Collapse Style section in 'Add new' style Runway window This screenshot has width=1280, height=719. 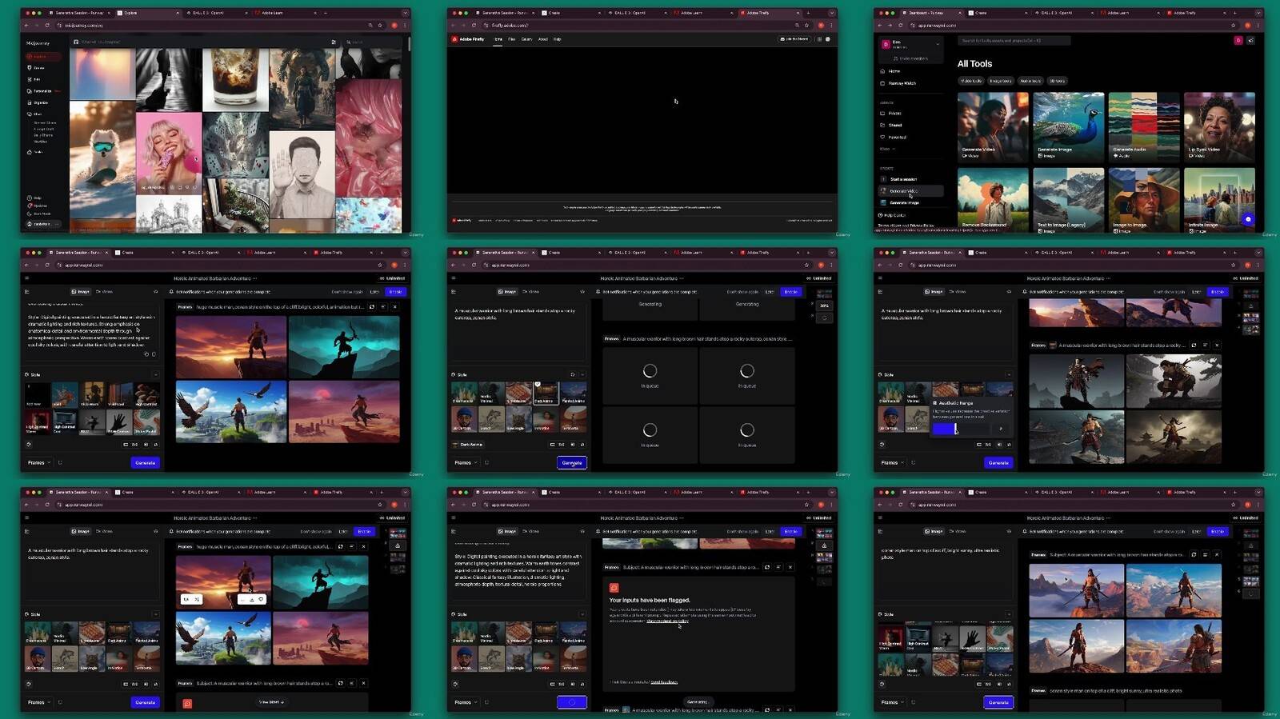coord(155,375)
